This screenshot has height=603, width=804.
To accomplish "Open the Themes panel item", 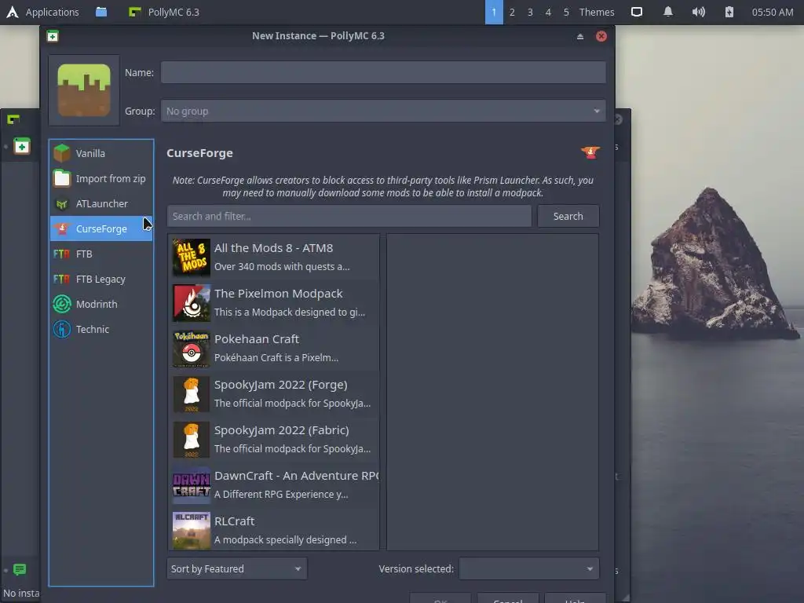I will 597,12.
